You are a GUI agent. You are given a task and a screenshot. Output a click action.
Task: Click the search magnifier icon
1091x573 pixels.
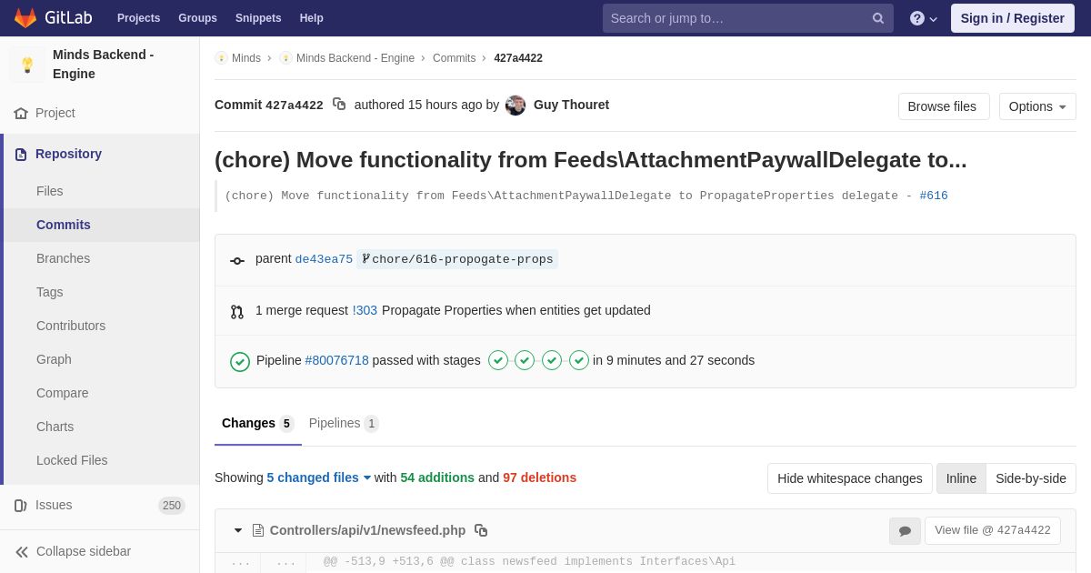coord(878,18)
